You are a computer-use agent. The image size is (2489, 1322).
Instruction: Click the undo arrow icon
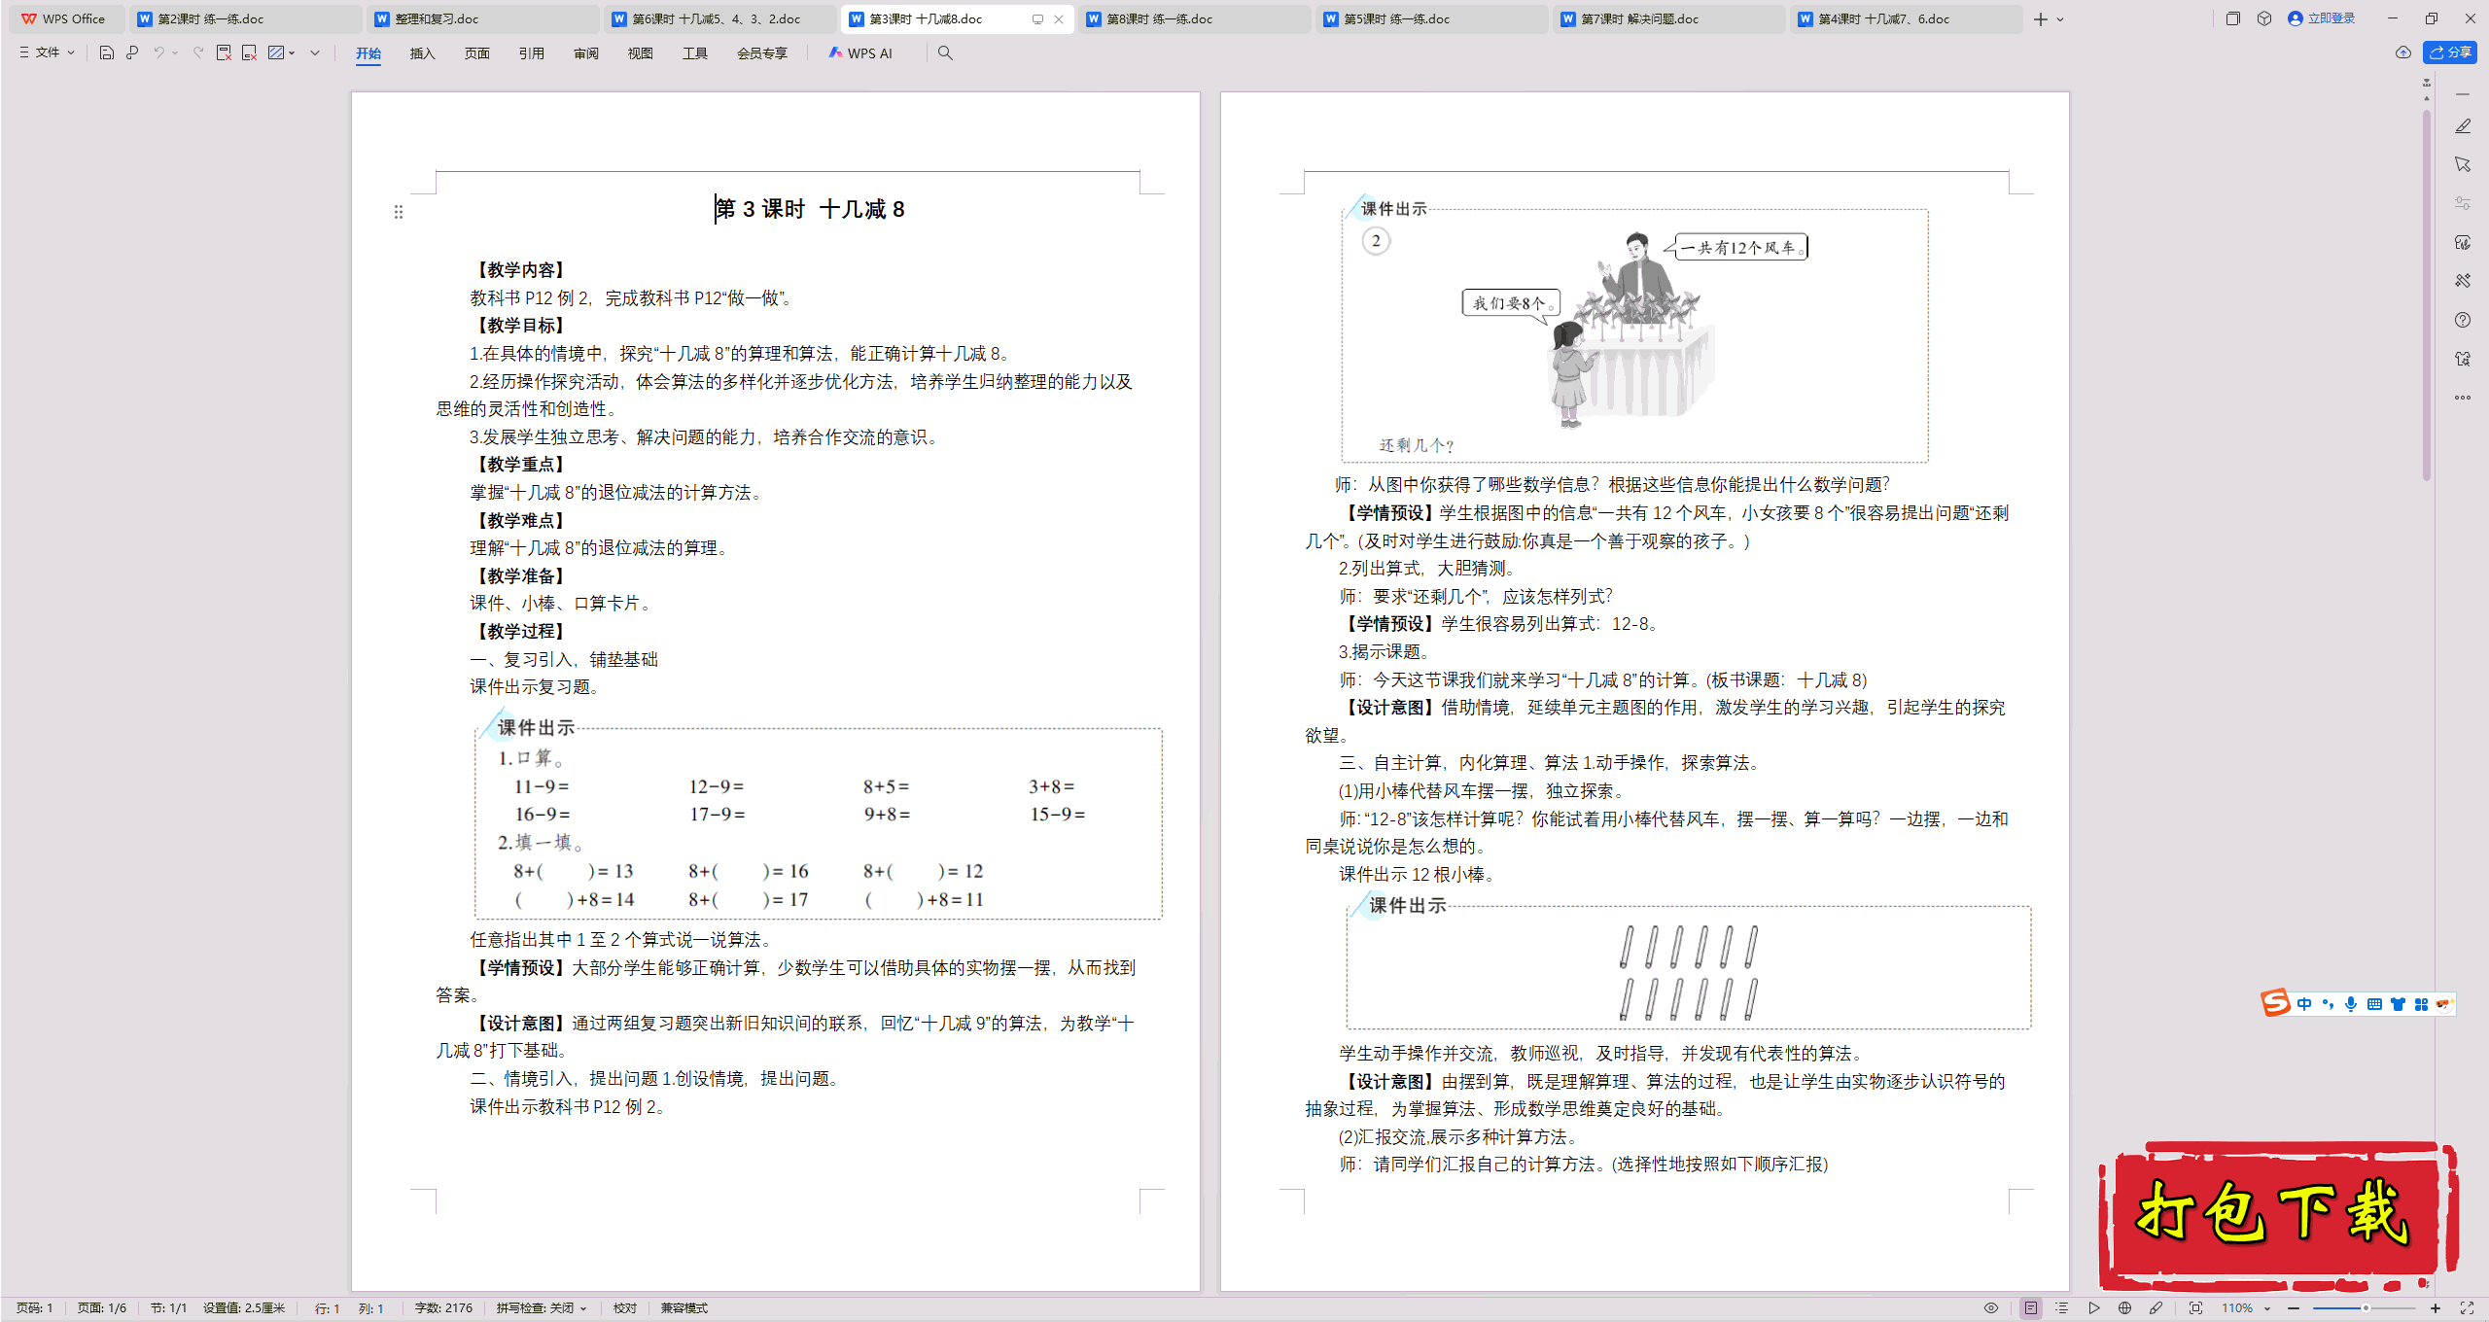[158, 53]
